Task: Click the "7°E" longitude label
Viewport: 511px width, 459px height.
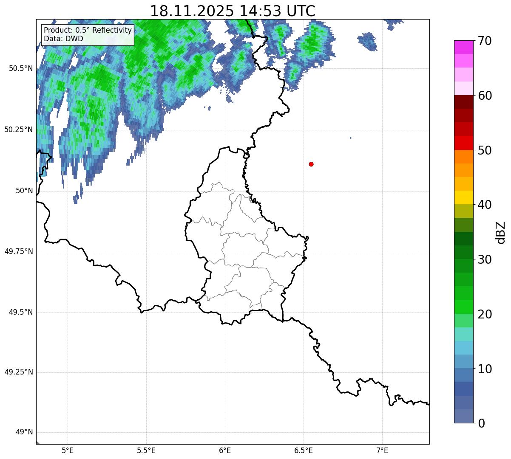Action: click(382, 451)
